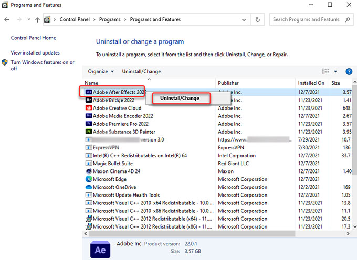Open Help with the blue question mark
This screenshot has width=357, height=260.
349,72
